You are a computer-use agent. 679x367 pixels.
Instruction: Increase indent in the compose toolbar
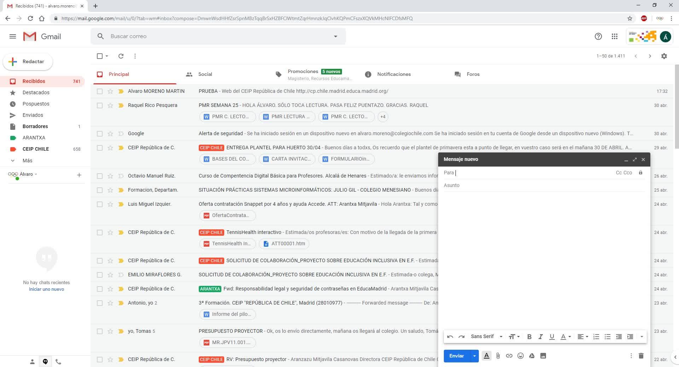tap(630, 337)
